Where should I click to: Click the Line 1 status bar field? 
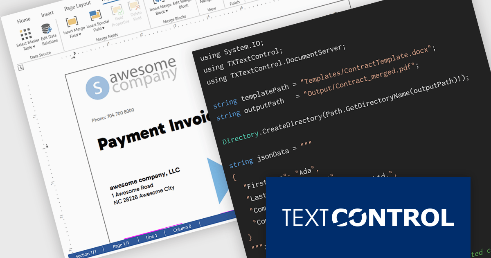151,236
